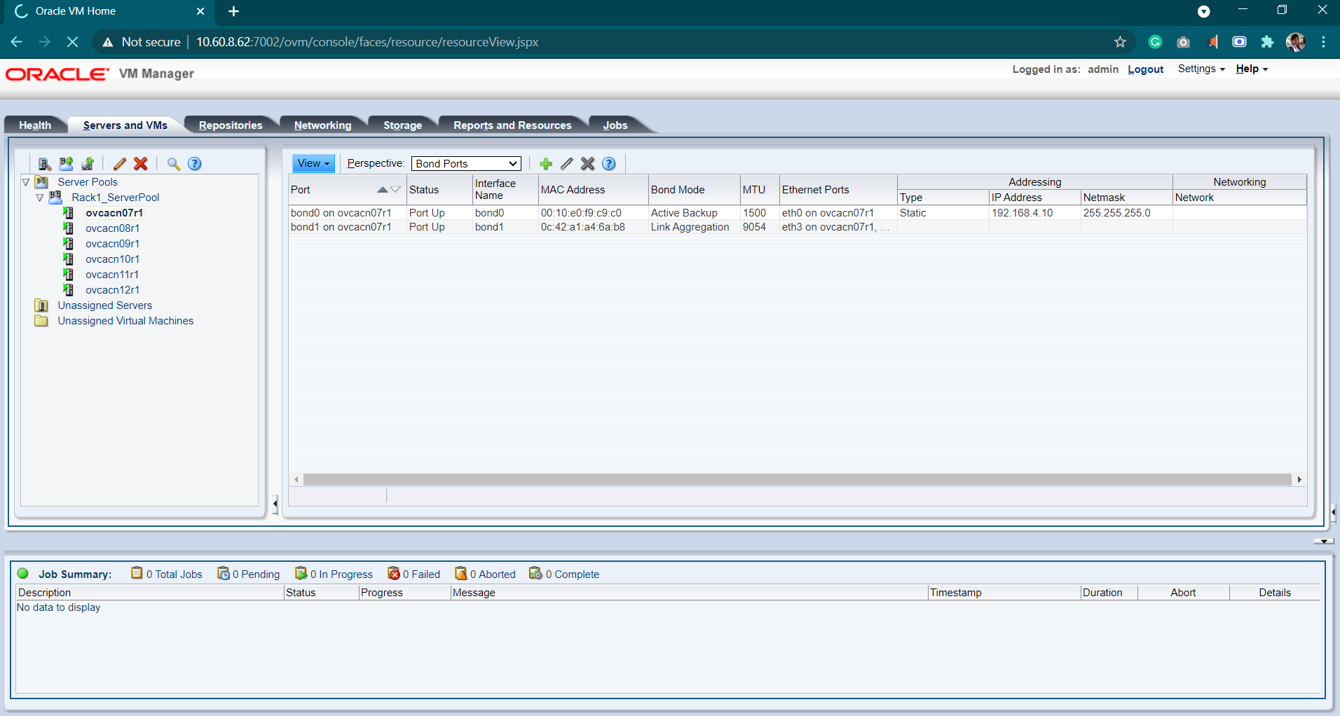1340x716 pixels.
Task: Click the magnifying glass Find icon
Action: 174,164
